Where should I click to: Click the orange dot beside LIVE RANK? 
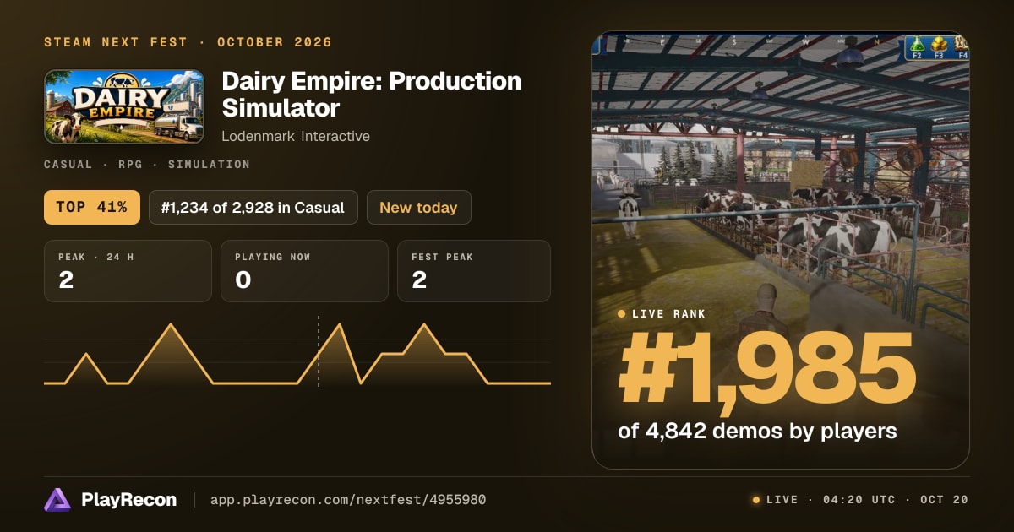tap(622, 314)
